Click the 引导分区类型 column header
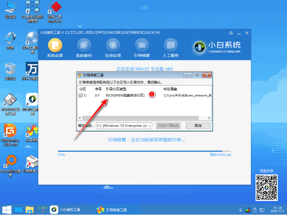The image size is (287, 215). point(116,89)
